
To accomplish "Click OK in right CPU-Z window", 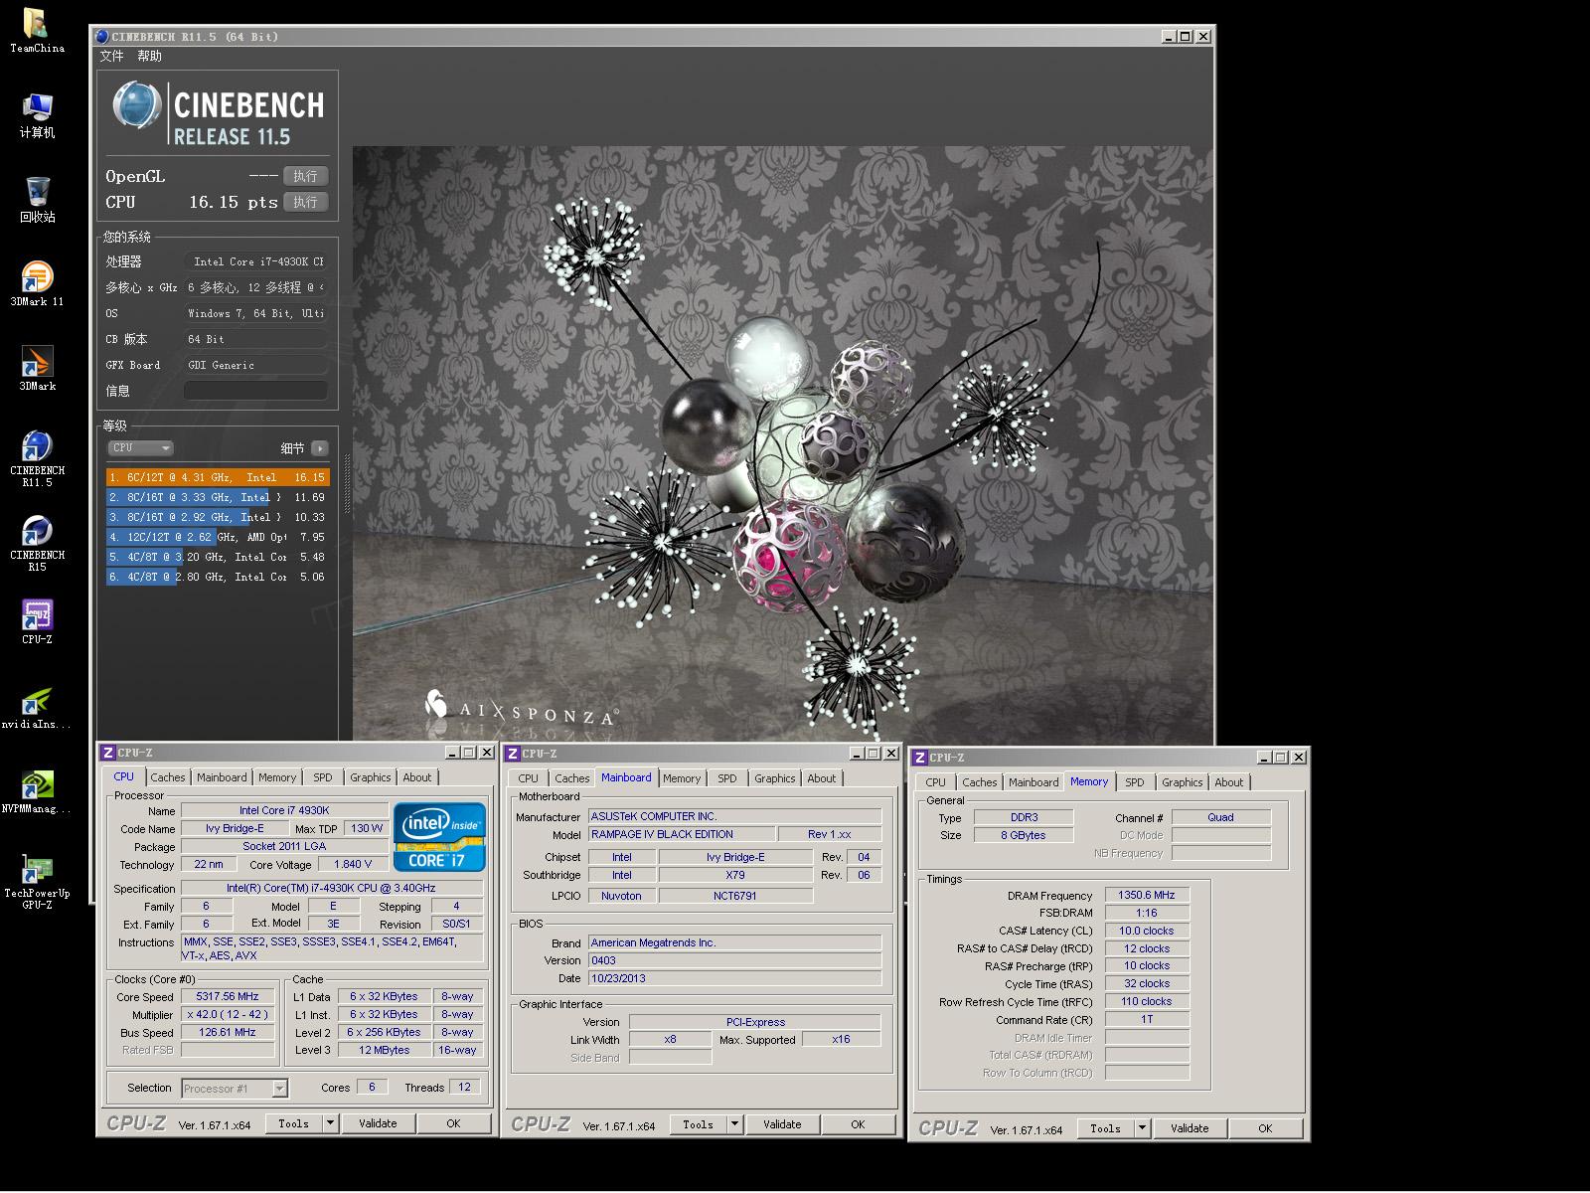I will click(x=1265, y=1128).
